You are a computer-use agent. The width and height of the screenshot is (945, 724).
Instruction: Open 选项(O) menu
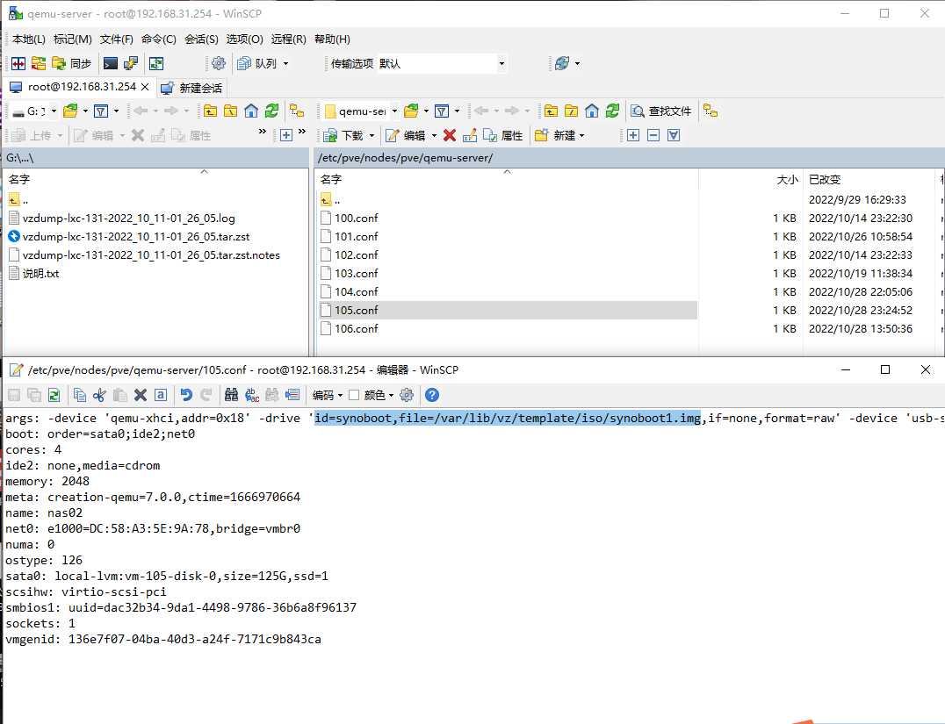[245, 39]
